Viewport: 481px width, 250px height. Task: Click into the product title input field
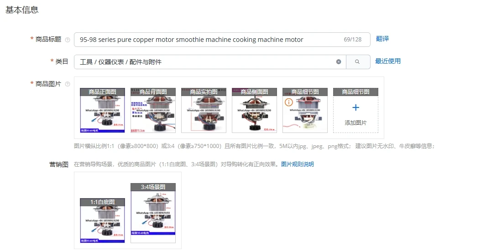[222, 40]
